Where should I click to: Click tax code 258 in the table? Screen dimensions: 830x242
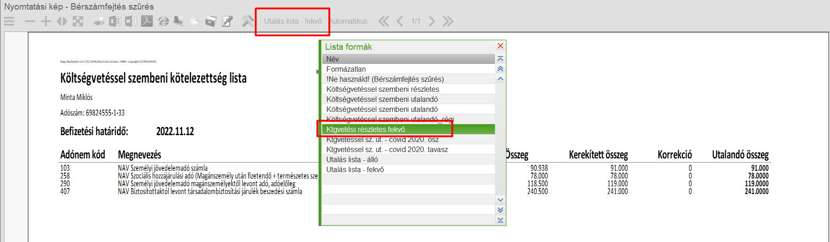(x=65, y=176)
